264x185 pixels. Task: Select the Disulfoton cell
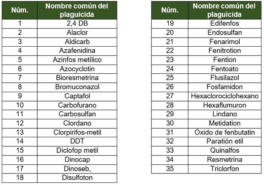[x=77, y=177]
